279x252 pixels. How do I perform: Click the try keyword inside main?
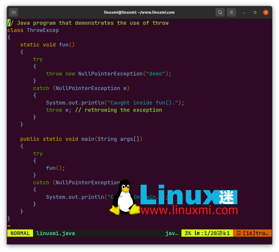click(38, 153)
